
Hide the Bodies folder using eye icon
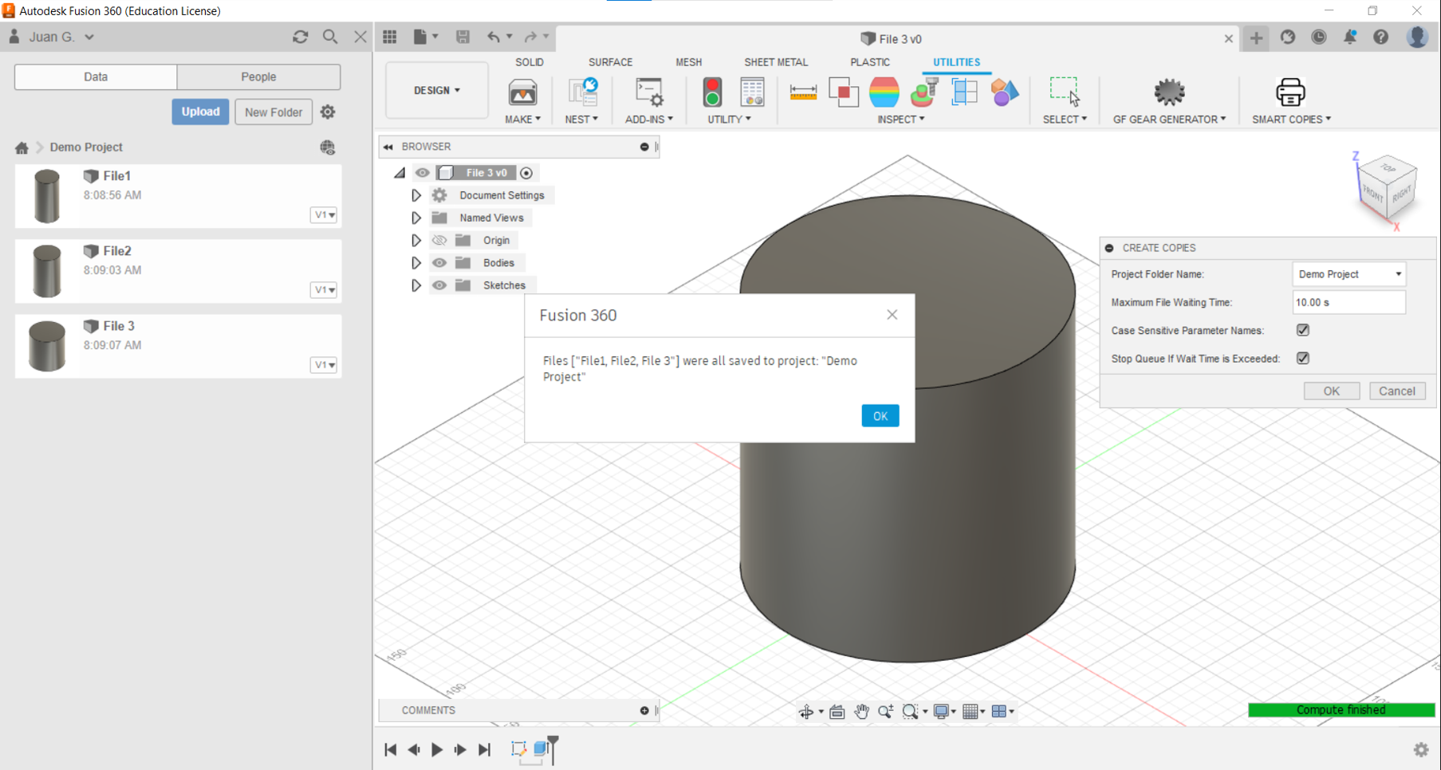[439, 263]
